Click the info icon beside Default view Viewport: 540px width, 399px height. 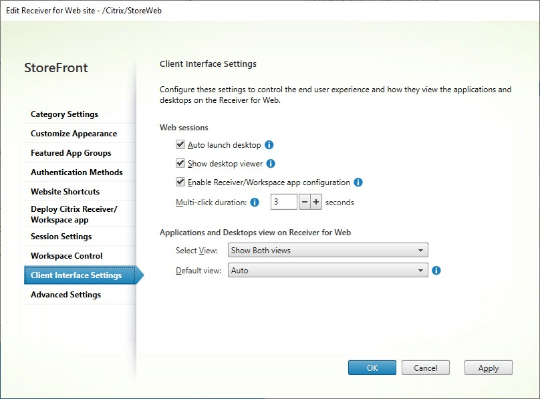(435, 271)
